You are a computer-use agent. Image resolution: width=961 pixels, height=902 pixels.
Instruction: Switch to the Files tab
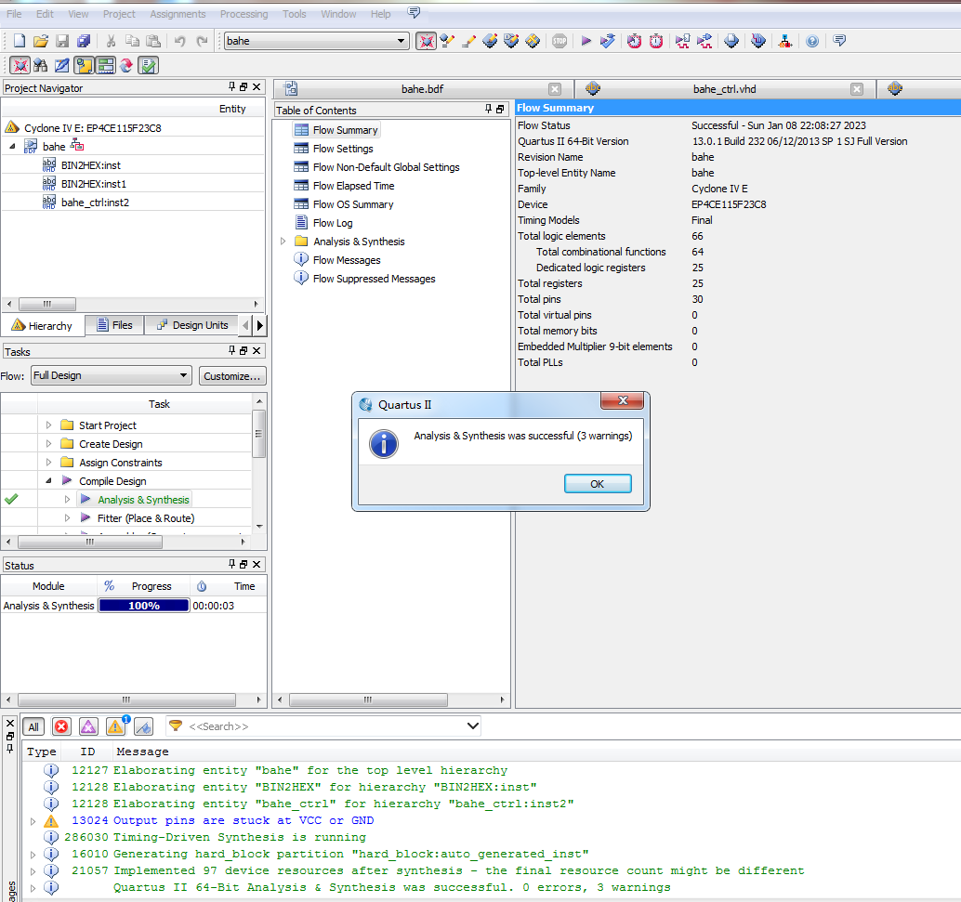pos(114,325)
